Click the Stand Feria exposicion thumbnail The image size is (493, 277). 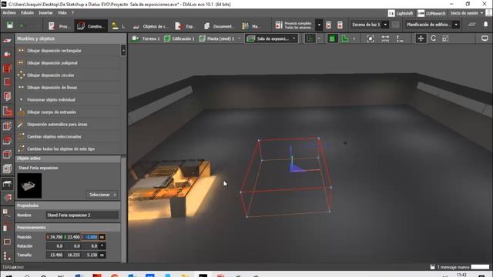(x=29, y=185)
